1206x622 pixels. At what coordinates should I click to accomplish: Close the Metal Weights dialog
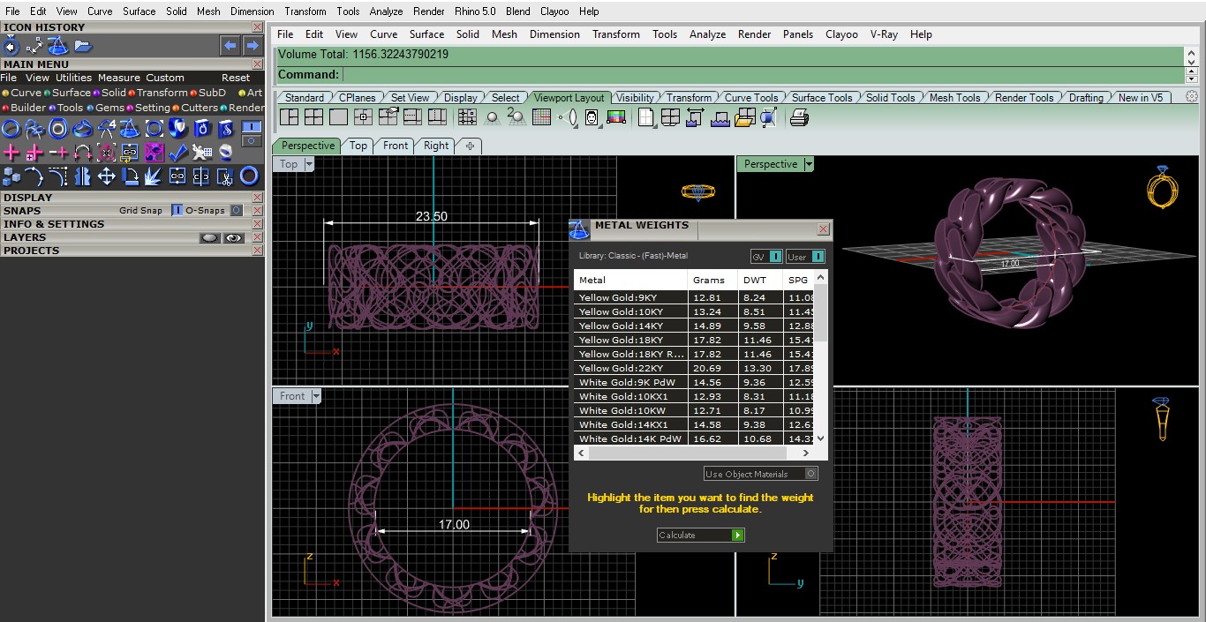(x=823, y=229)
